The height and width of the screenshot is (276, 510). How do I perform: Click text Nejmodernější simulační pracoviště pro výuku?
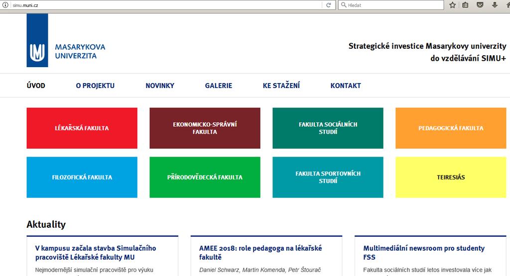point(94,270)
